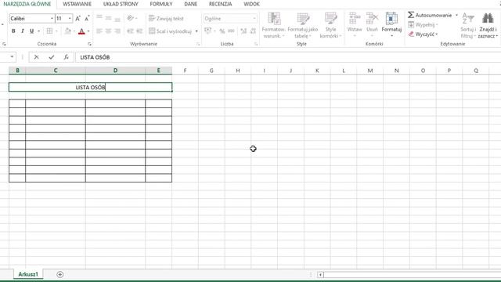This screenshot has width=501, height=282.
Task: Switch to WIDOK tab
Action: click(251, 4)
